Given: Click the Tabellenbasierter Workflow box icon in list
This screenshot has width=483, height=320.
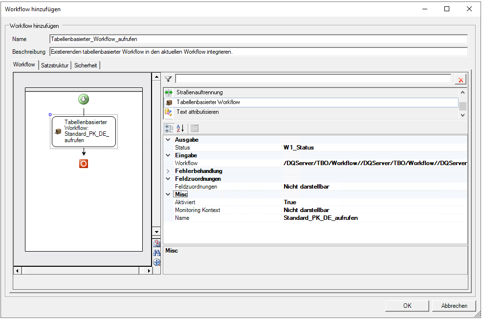Looking at the screenshot, I should pos(169,102).
